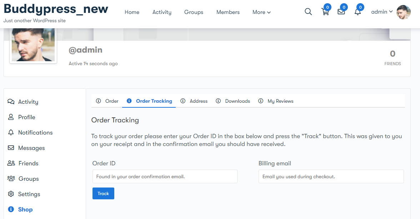Open the Groups link in sidebar

(x=29, y=179)
